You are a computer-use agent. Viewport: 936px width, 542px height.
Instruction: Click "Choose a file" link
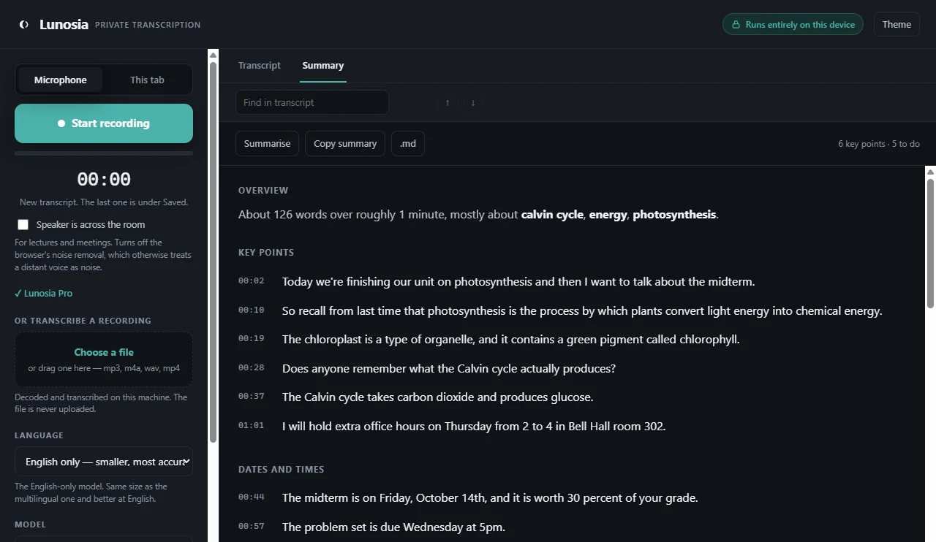pyautogui.click(x=104, y=352)
